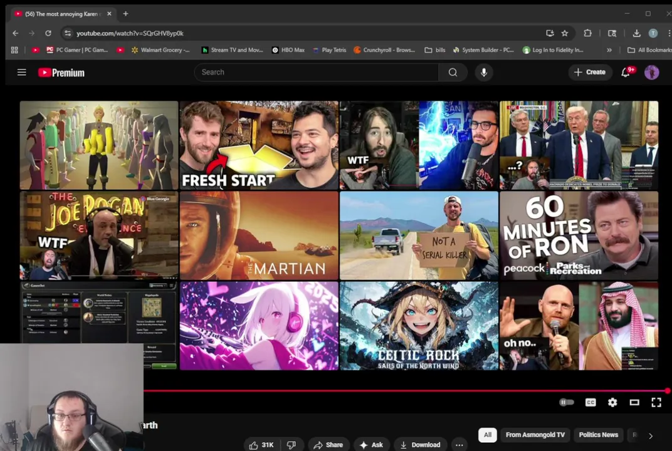Toggle autoplay switch
The height and width of the screenshot is (451, 672).
coord(566,402)
